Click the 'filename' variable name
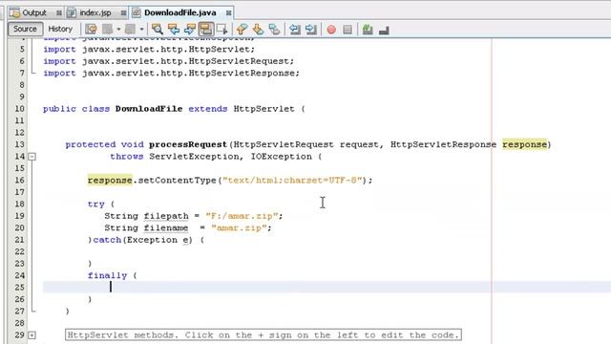This screenshot has height=344, width=611. tap(166, 227)
